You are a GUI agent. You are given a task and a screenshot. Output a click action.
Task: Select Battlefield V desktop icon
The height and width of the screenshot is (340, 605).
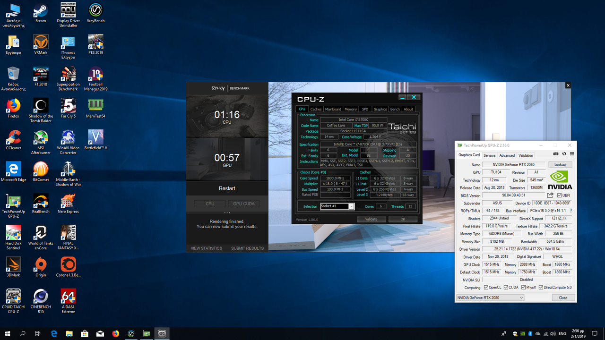point(96,140)
